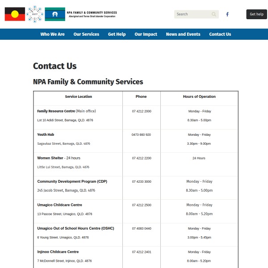Open the Facebook page icon
This screenshot has width=268, height=268.
[x=227, y=14]
